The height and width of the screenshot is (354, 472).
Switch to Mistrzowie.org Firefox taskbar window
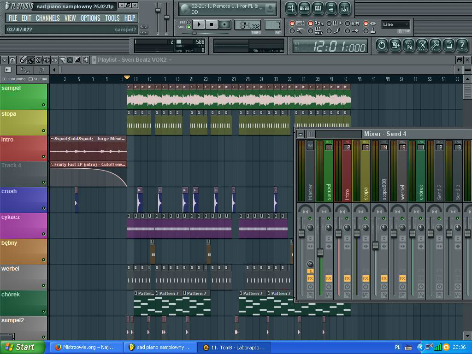pyautogui.click(x=86, y=347)
